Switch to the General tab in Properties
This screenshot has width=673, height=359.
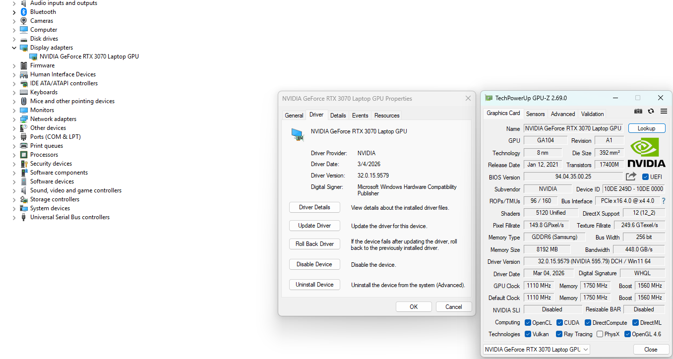[x=294, y=116]
